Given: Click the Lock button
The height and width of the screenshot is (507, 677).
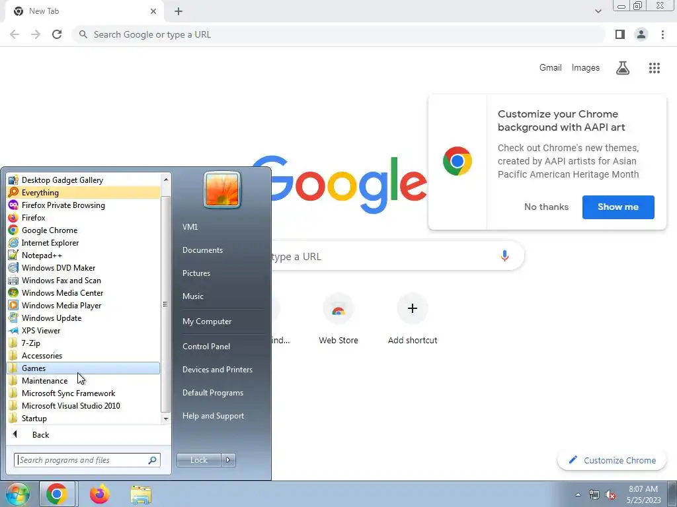Looking at the screenshot, I should pyautogui.click(x=198, y=460).
